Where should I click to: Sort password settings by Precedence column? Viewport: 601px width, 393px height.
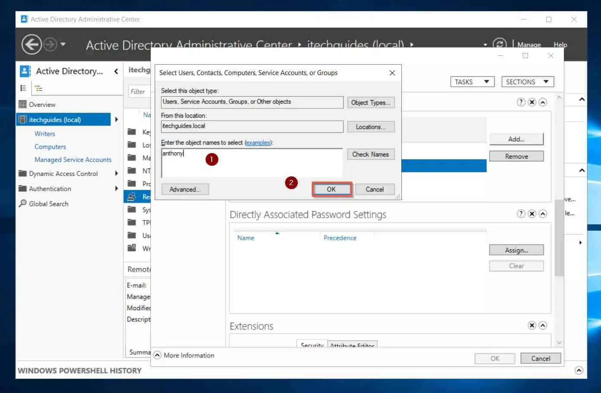tap(340, 238)
